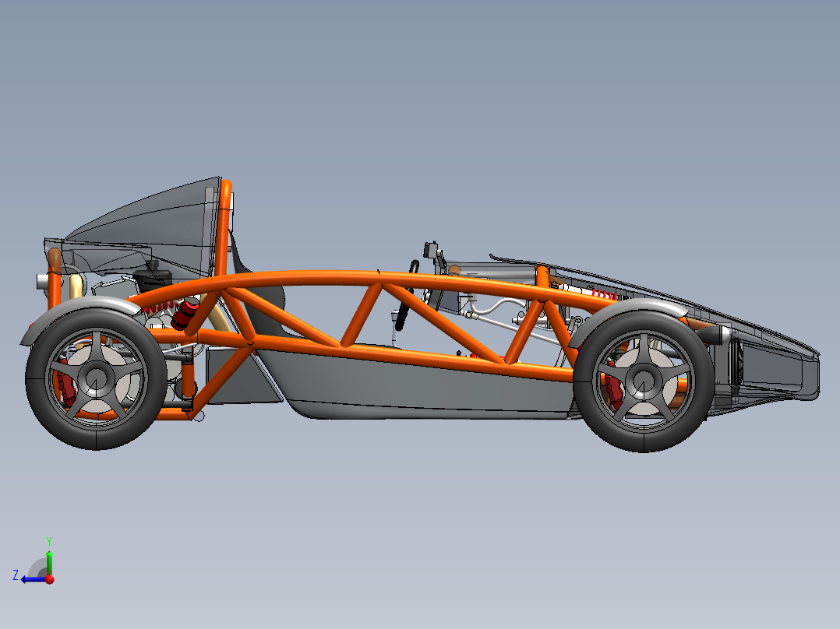840x629 pixels.
Task: Click the green Y axis arrow of triad
Action: click(49, 562)
